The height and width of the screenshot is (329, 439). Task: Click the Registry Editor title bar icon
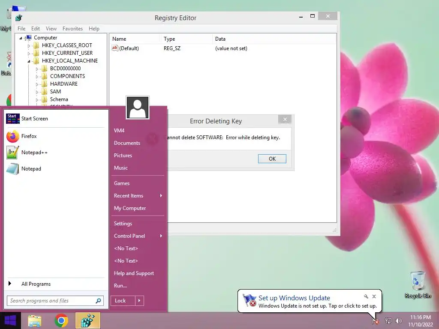19,18
